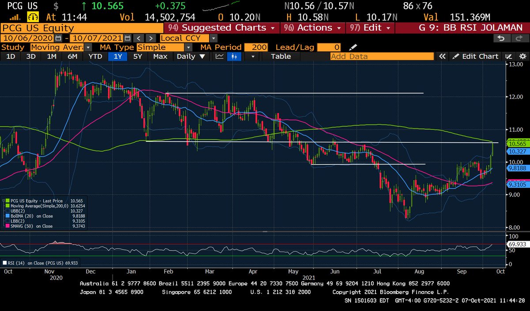
Task: Select the Max range tab
Action: pyautogui.click(x=160, y=56)
